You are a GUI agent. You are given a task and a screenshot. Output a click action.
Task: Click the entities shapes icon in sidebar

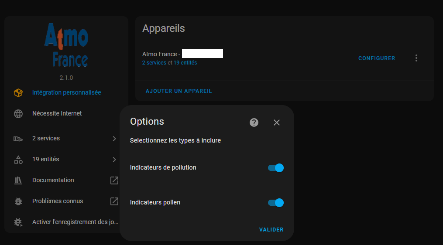pos(18,160)
